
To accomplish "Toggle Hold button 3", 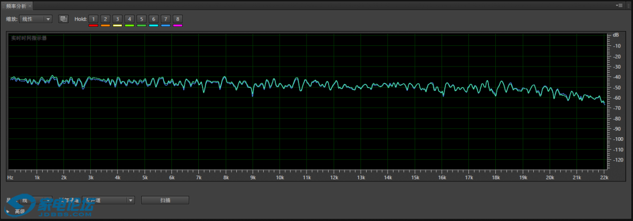I will pyautogui.click(x=117, y=19).
